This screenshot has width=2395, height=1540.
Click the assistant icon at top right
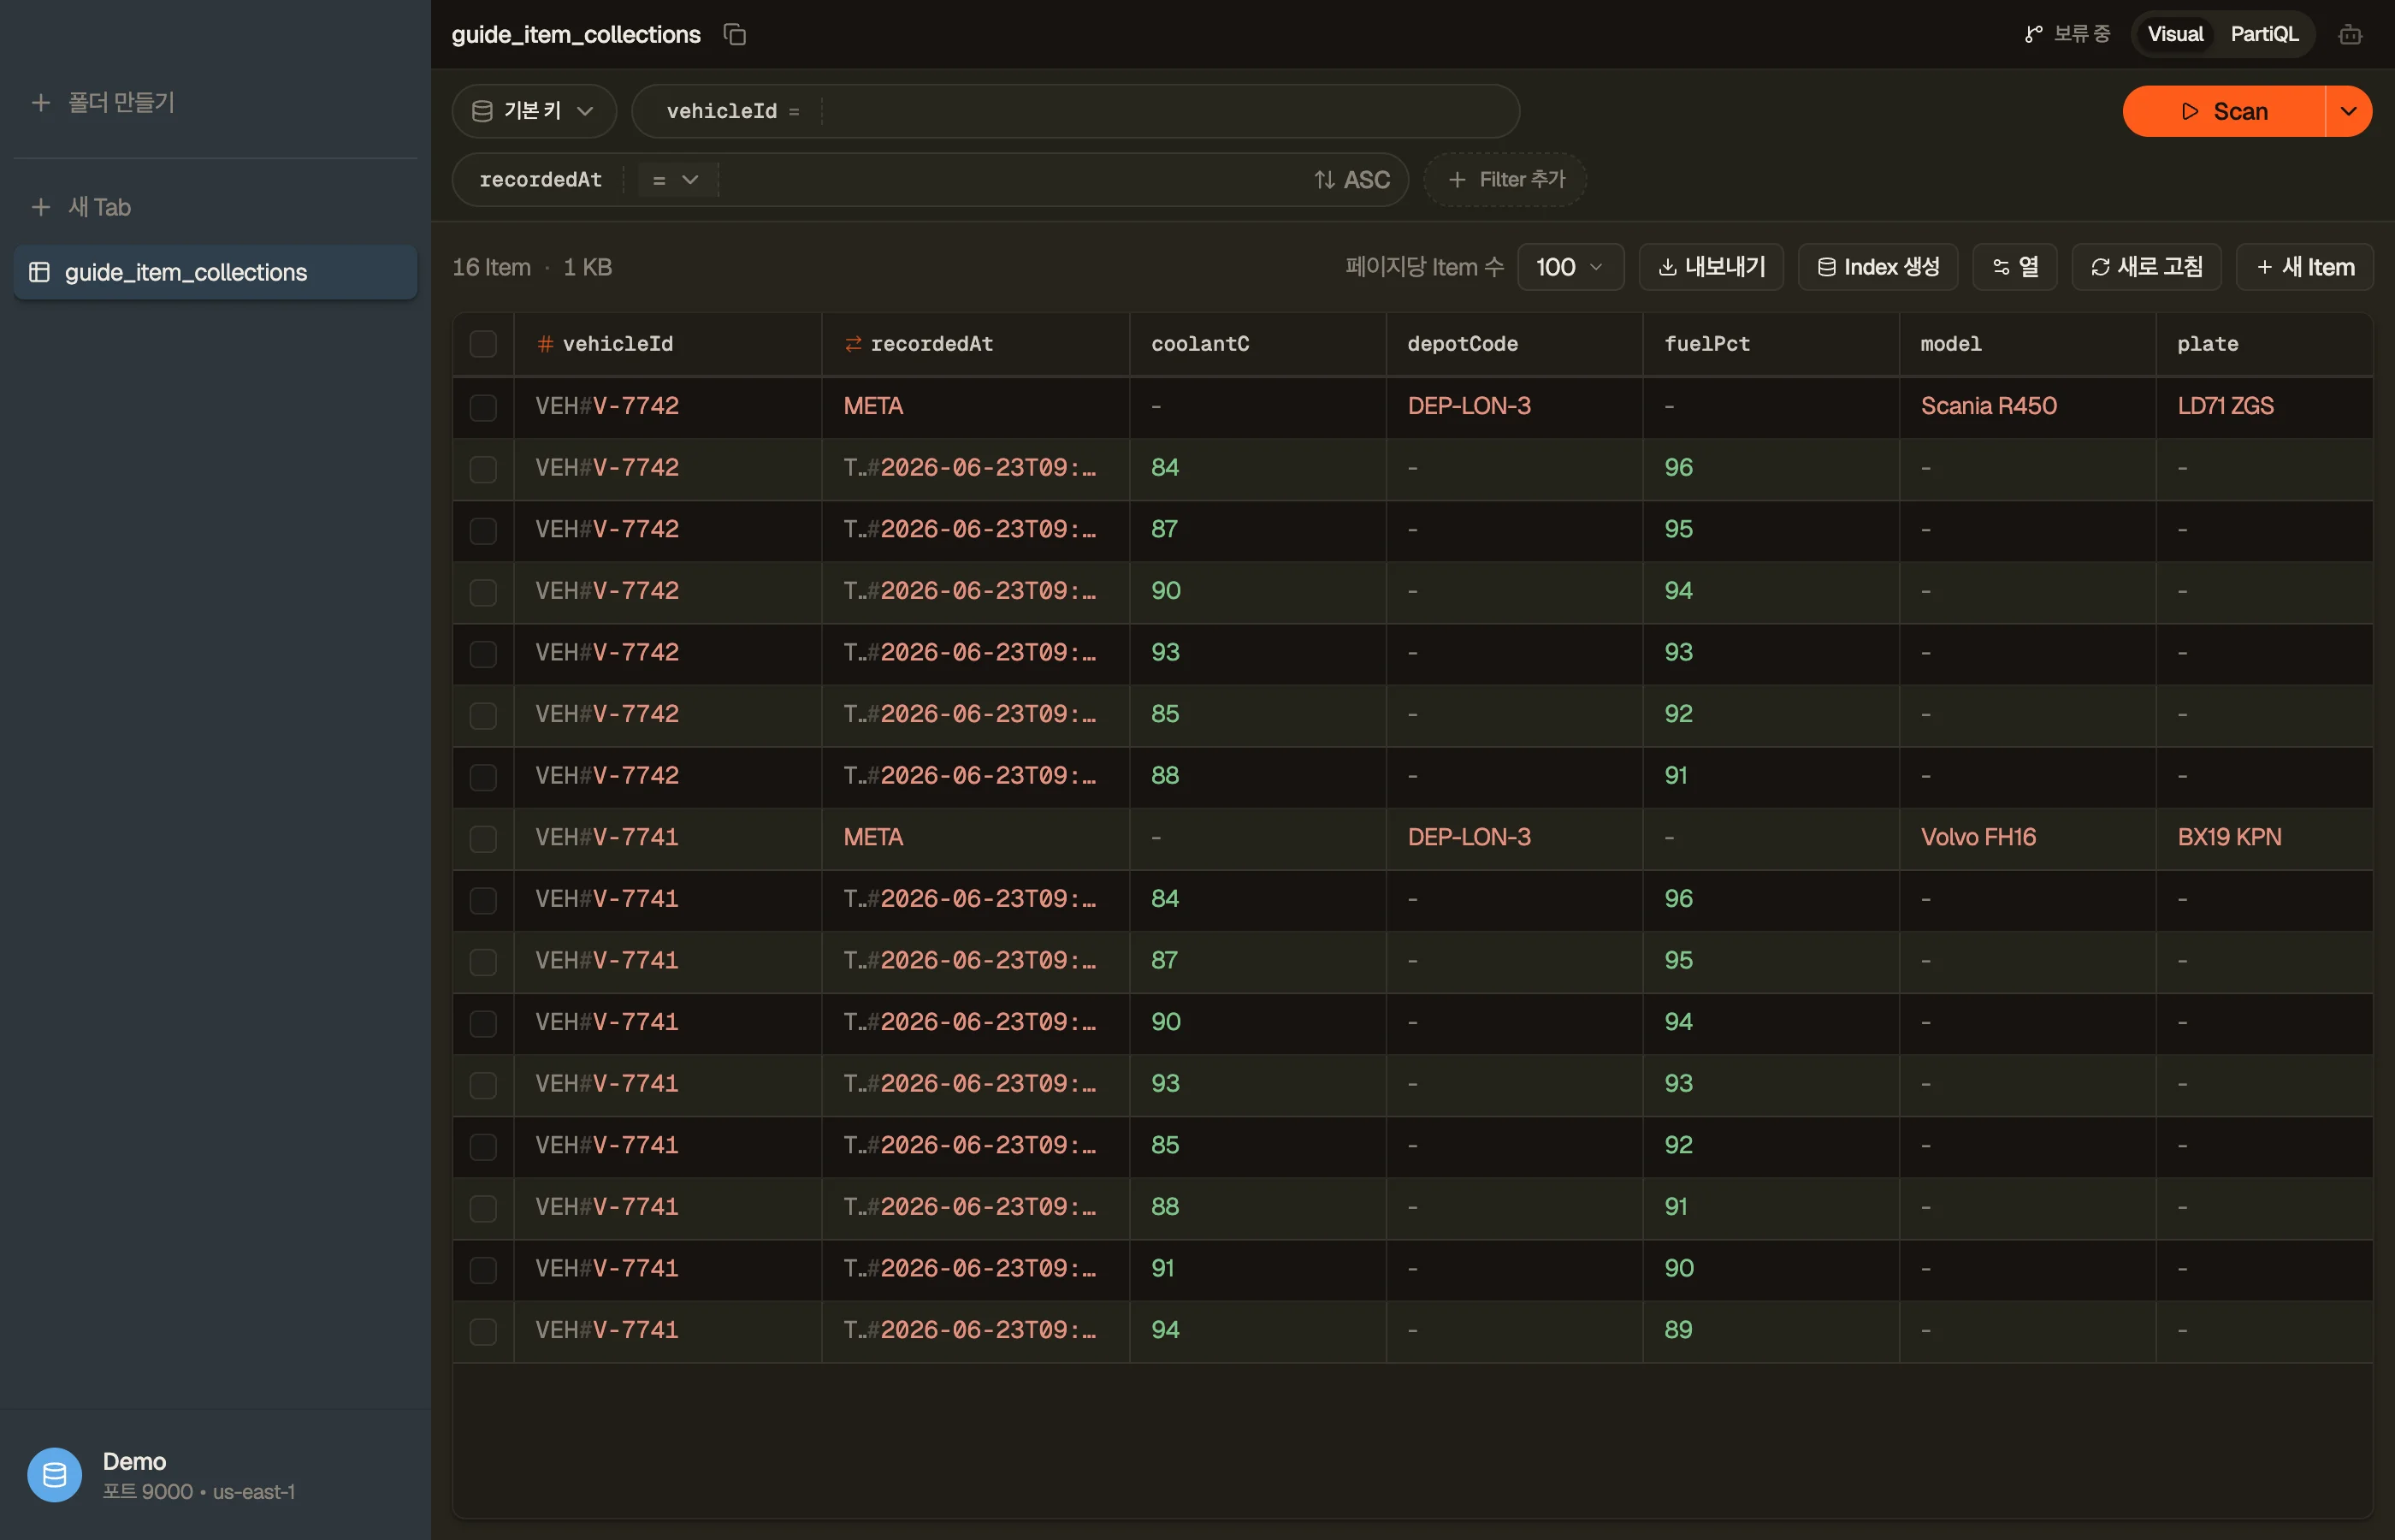[x=2350, y=35]
